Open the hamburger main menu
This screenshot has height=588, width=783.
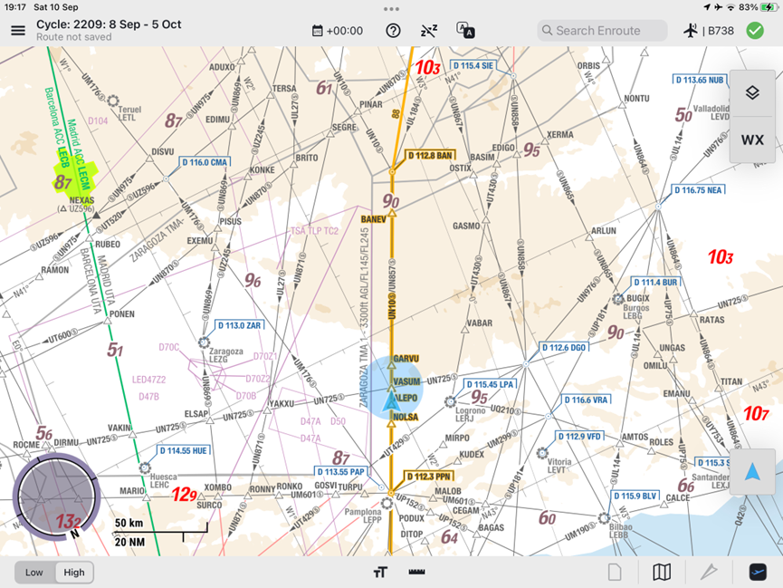point(18,31)
